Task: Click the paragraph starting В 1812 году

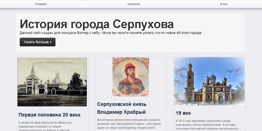Action: click(207, 125)
